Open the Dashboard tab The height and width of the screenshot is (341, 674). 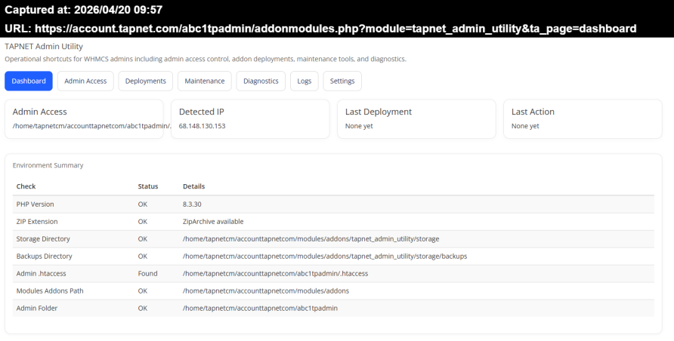tap(29, 81)
